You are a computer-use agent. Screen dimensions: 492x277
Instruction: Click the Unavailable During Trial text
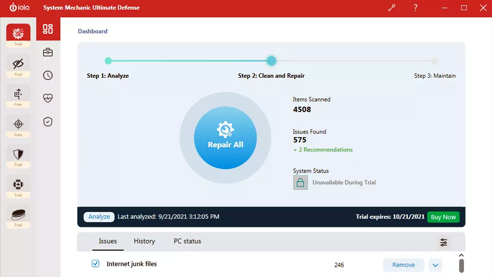344,183
